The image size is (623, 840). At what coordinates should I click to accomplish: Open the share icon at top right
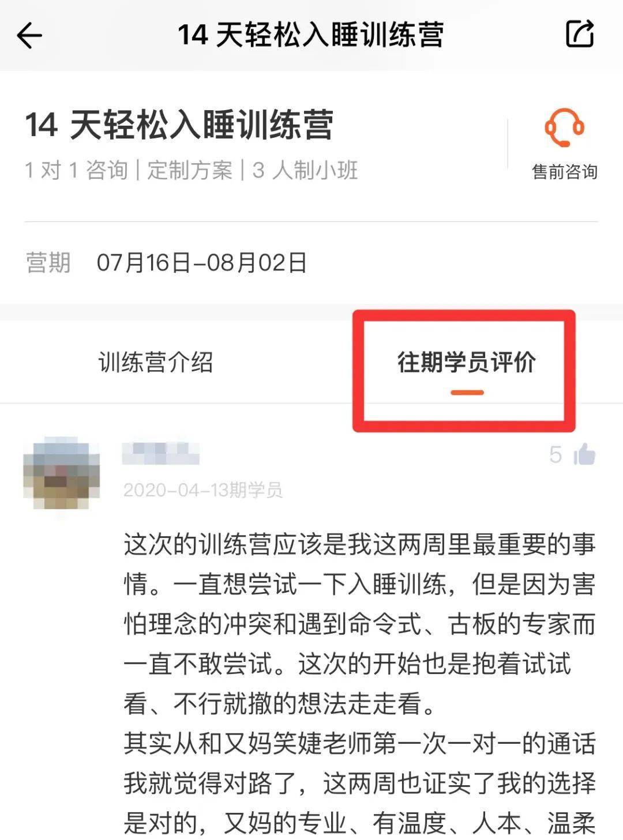coord(579,34)
